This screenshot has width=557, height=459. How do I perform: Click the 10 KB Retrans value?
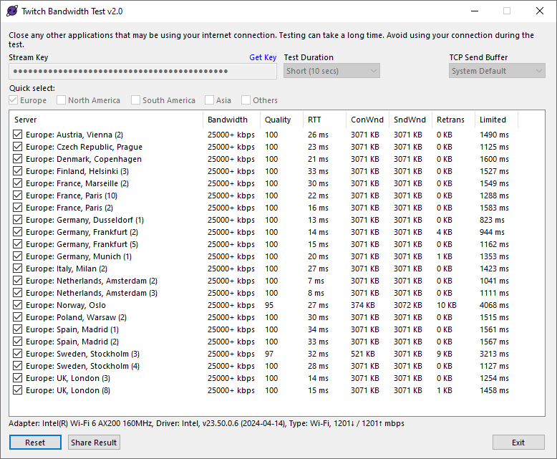coord(447,305)
